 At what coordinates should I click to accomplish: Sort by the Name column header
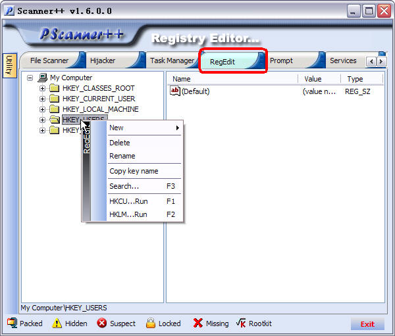point(232,79)
